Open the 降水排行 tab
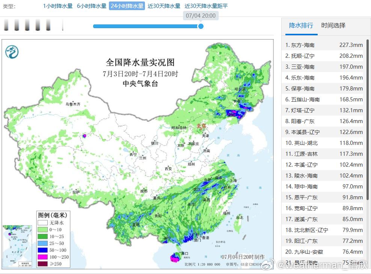This screenshot has height=274, width=371. click(x=301, y=26)
